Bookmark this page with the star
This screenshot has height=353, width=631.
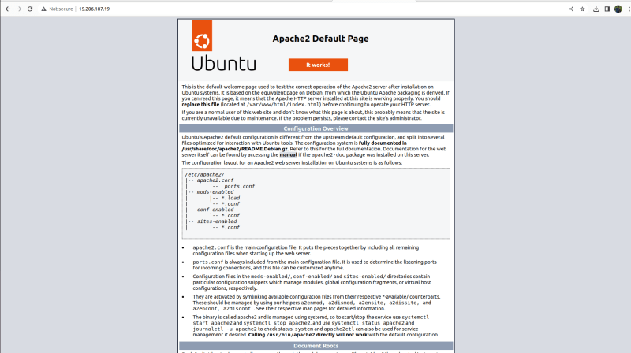(582, 9)
